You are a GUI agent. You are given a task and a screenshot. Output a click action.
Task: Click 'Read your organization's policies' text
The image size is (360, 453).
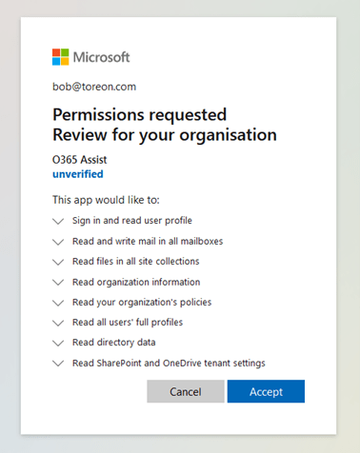tap(142, 303)
